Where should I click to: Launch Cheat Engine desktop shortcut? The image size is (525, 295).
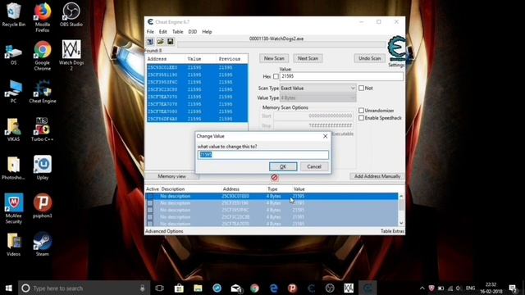43,91
